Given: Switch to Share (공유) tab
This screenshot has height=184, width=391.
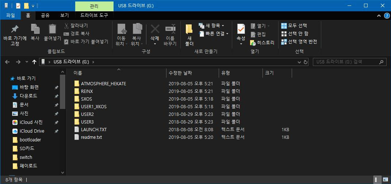Looking at the screenshot, I should [x=45, y=15].
